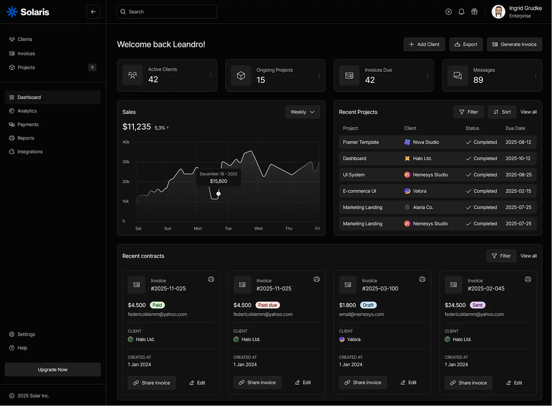Click in the Search input field
Image resolution: width=552 pixels, height=406 pixels.
(x=167, y=12)
